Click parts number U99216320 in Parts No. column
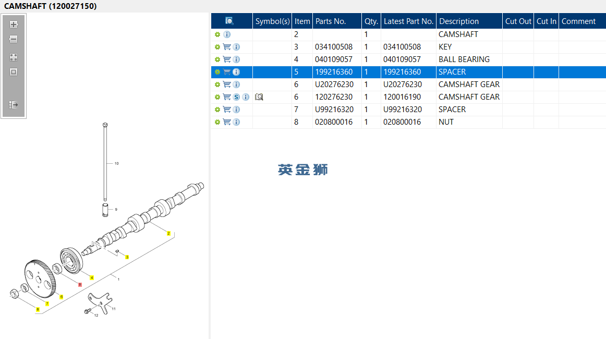The width and height of the screenshot is (606, 339). [334, 110]
